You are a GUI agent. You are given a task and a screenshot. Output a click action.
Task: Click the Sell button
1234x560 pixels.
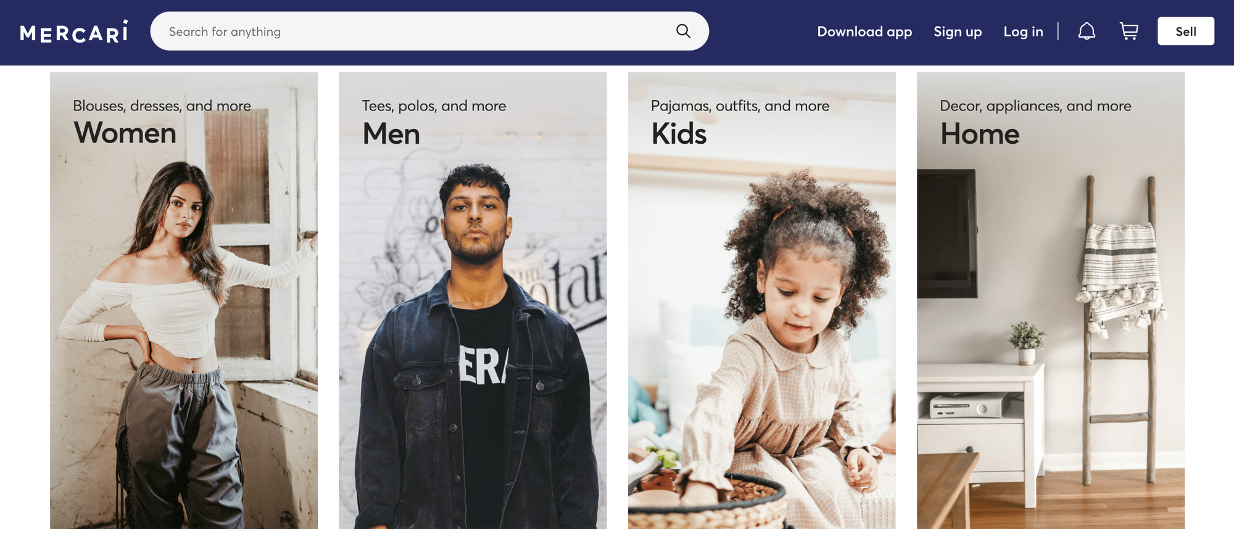(1185, 31)
